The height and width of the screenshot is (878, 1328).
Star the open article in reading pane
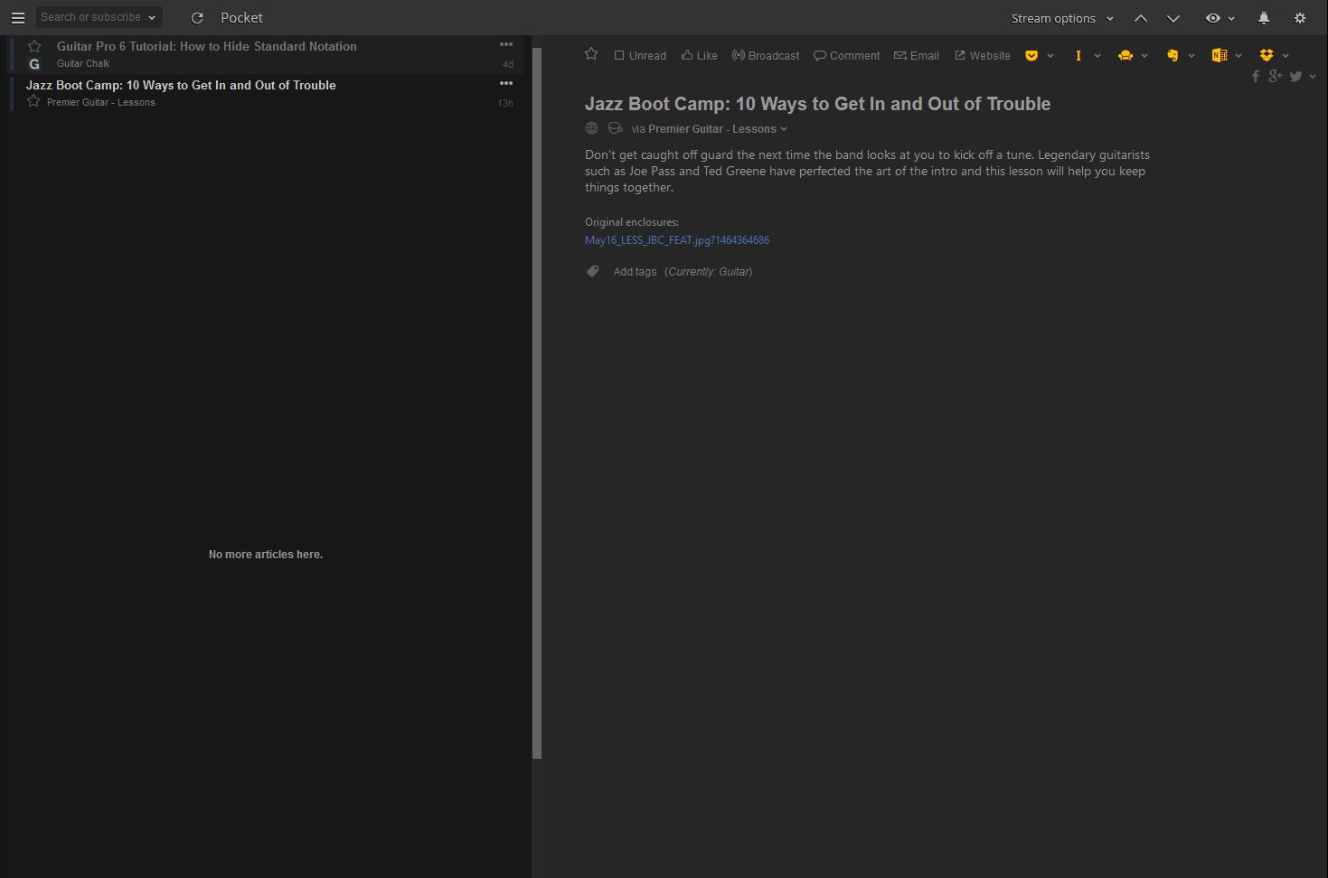pos(591,54)
